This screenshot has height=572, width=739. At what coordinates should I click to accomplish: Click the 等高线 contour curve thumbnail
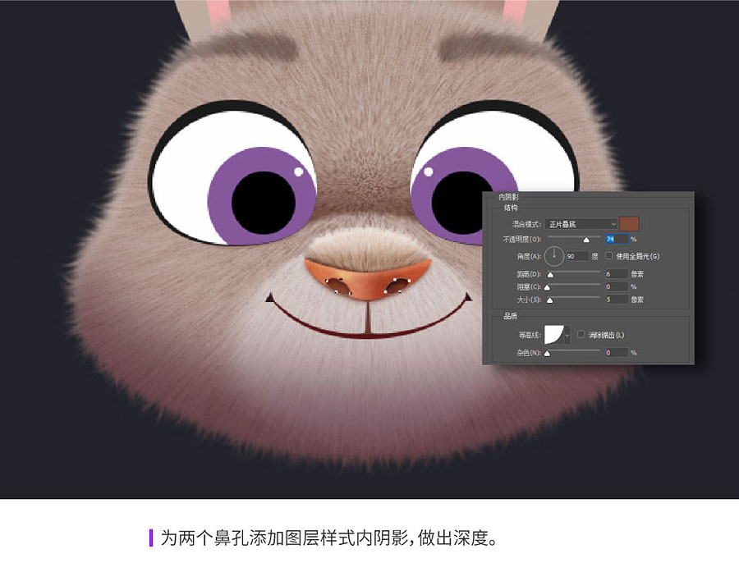point(554,335)
